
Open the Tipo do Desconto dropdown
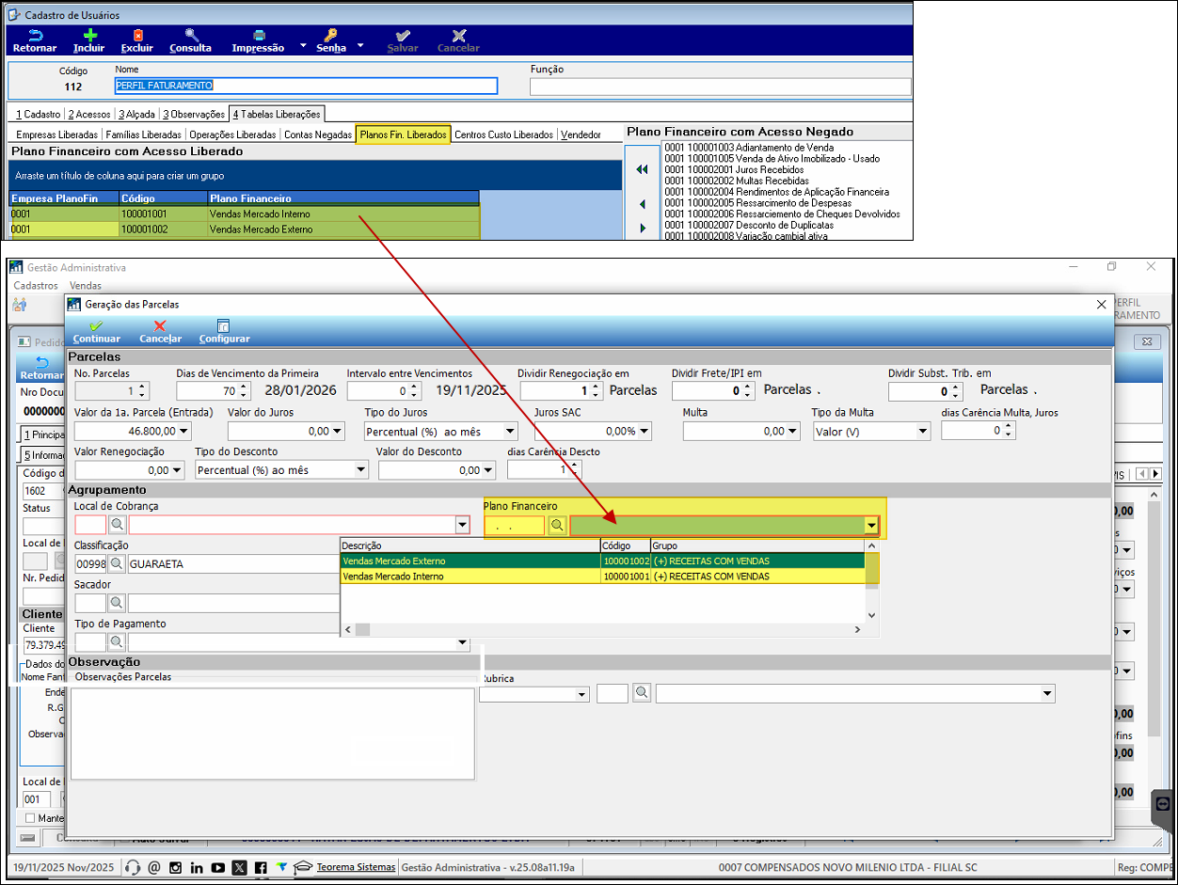[x=360, y=470]
